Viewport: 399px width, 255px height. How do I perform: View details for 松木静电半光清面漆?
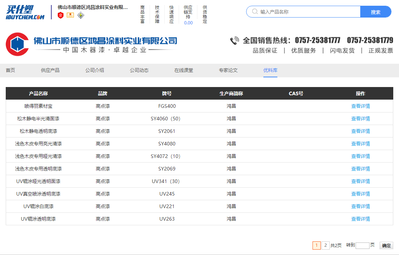tap(361, 119)
